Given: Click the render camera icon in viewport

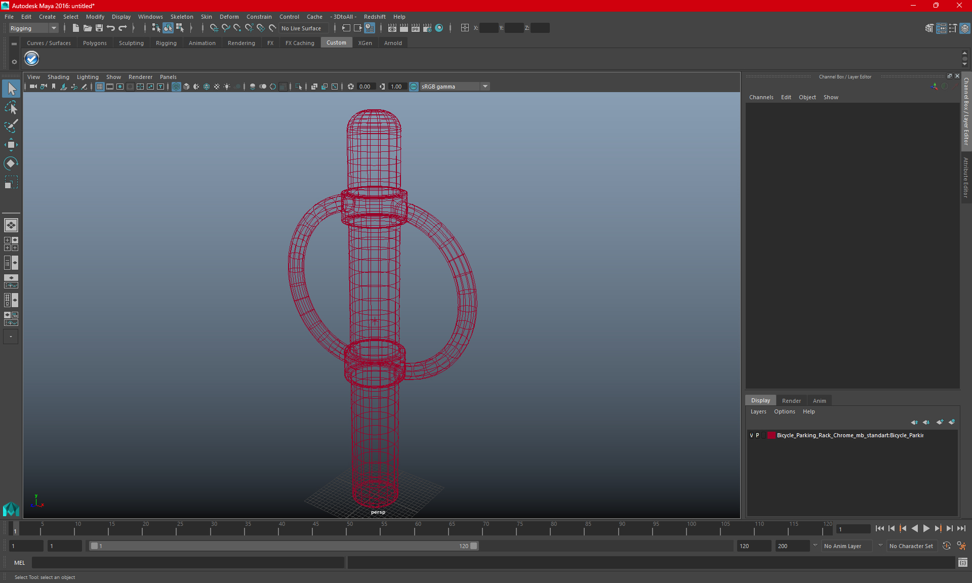Looking at the screenshot, I should pos(32,86).
